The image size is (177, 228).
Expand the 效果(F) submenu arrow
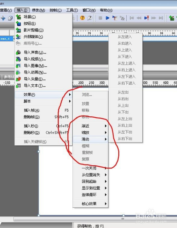(x=70, y=95)
